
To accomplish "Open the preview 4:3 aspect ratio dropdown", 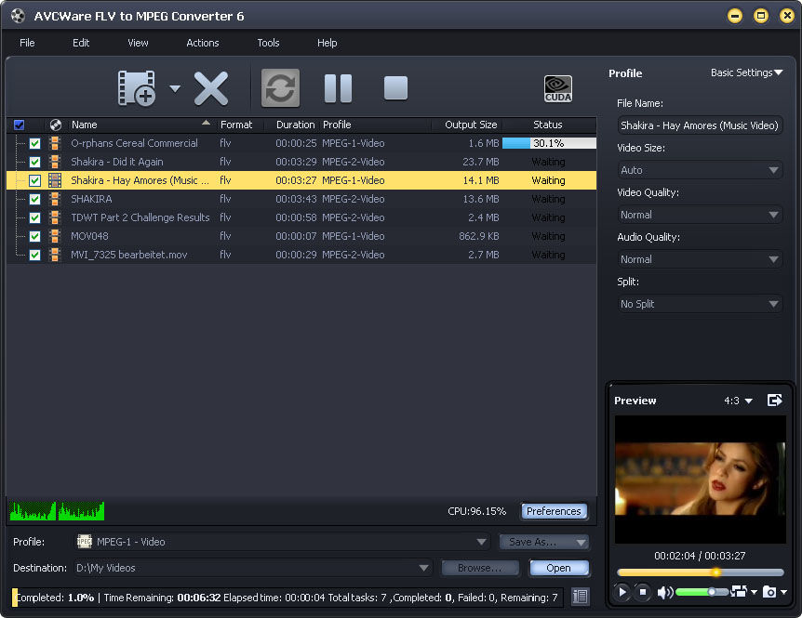I will click(738, 401).
